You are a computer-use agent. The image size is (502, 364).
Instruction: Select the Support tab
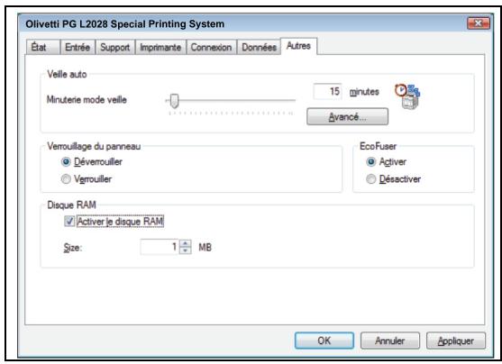[x=115, y=48]
